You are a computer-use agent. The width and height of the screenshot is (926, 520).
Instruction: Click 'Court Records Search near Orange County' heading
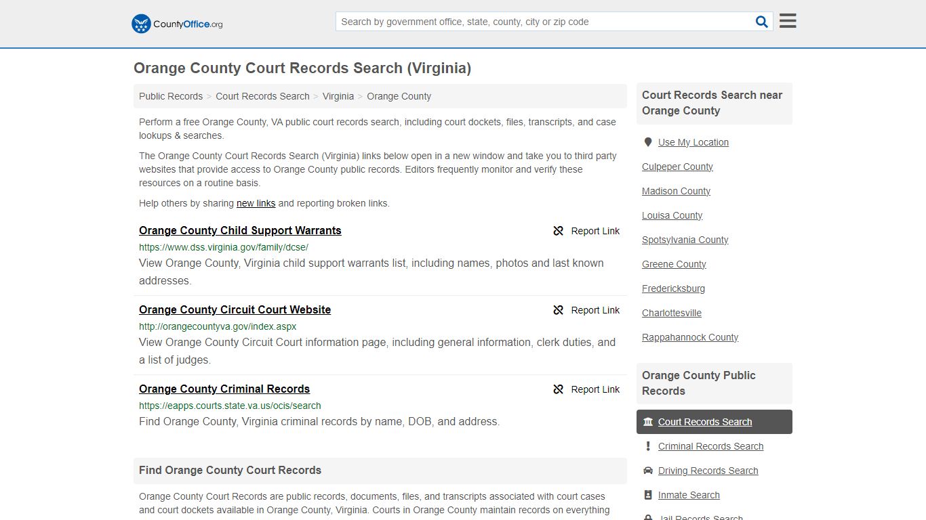point(712,103)
